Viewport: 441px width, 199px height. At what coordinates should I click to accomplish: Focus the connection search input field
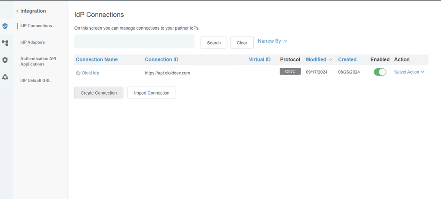[134, 42]
